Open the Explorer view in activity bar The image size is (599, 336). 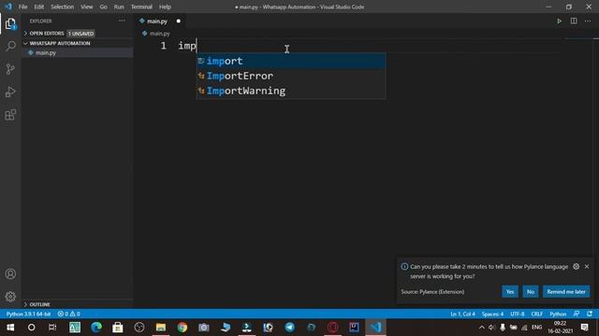coord(10,24)
